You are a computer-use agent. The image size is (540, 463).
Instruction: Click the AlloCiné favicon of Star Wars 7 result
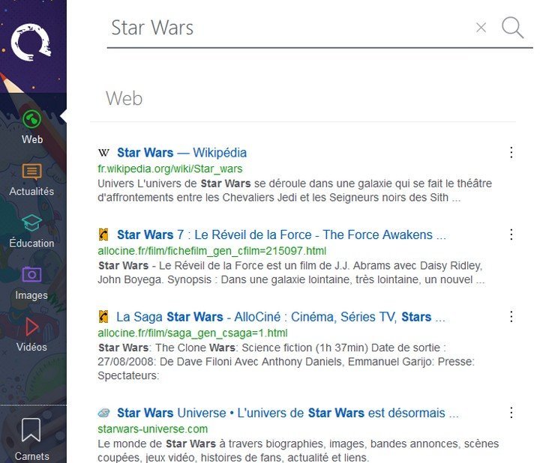103,234
